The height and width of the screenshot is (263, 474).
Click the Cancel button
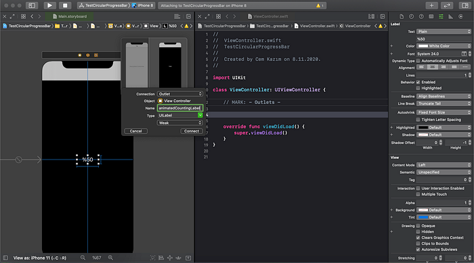click(135, 131)
